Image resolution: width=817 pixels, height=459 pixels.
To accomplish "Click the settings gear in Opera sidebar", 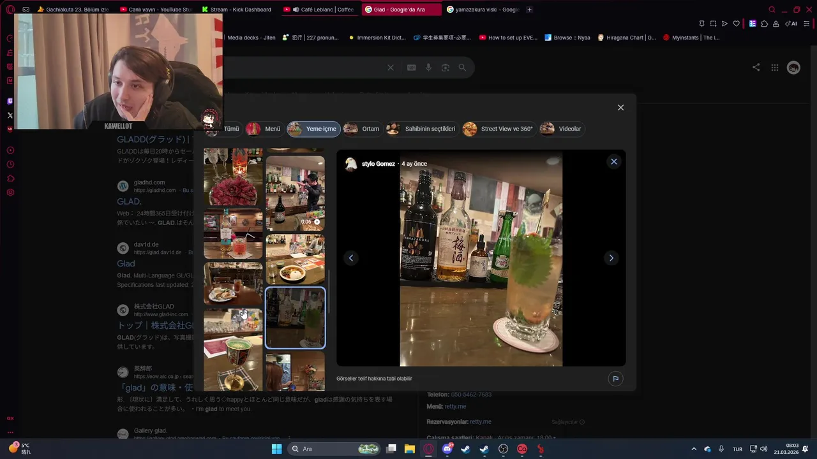I will pos(10,193).
